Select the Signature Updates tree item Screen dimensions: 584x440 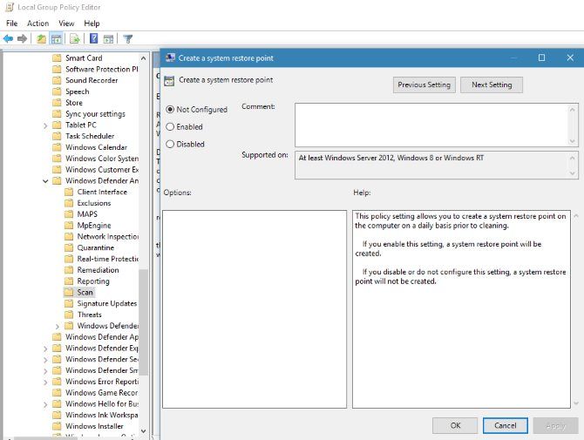coord(107,303)
